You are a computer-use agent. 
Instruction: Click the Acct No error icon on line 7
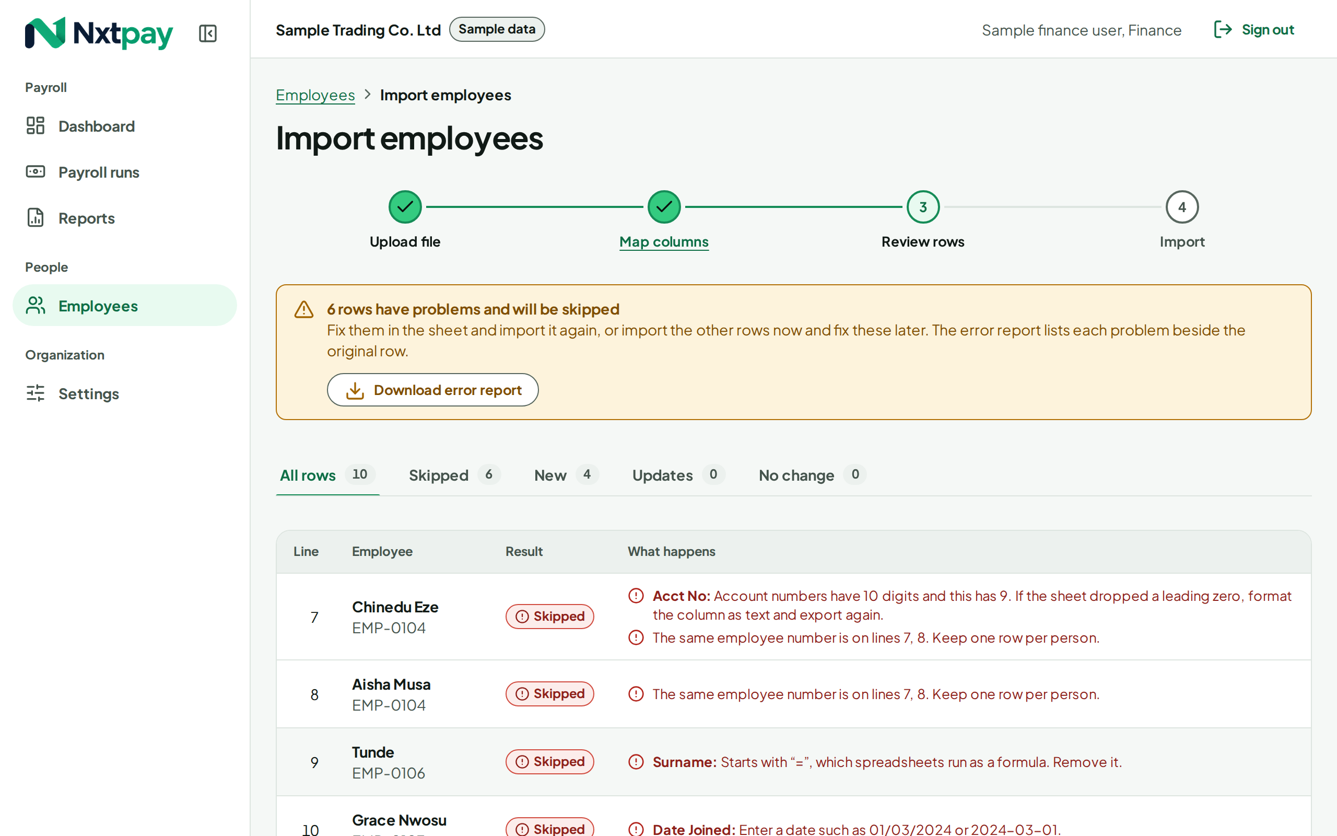(636, 596)
